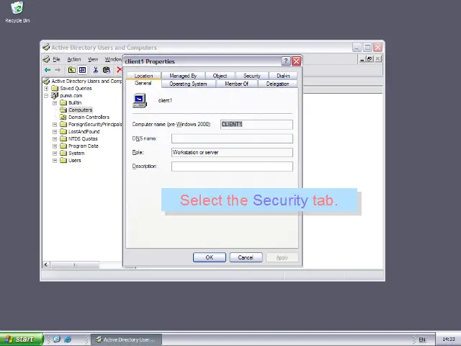The width and height of the screenshot is (461, 346).
Task: Click the OK button
Action: [210, 257]
